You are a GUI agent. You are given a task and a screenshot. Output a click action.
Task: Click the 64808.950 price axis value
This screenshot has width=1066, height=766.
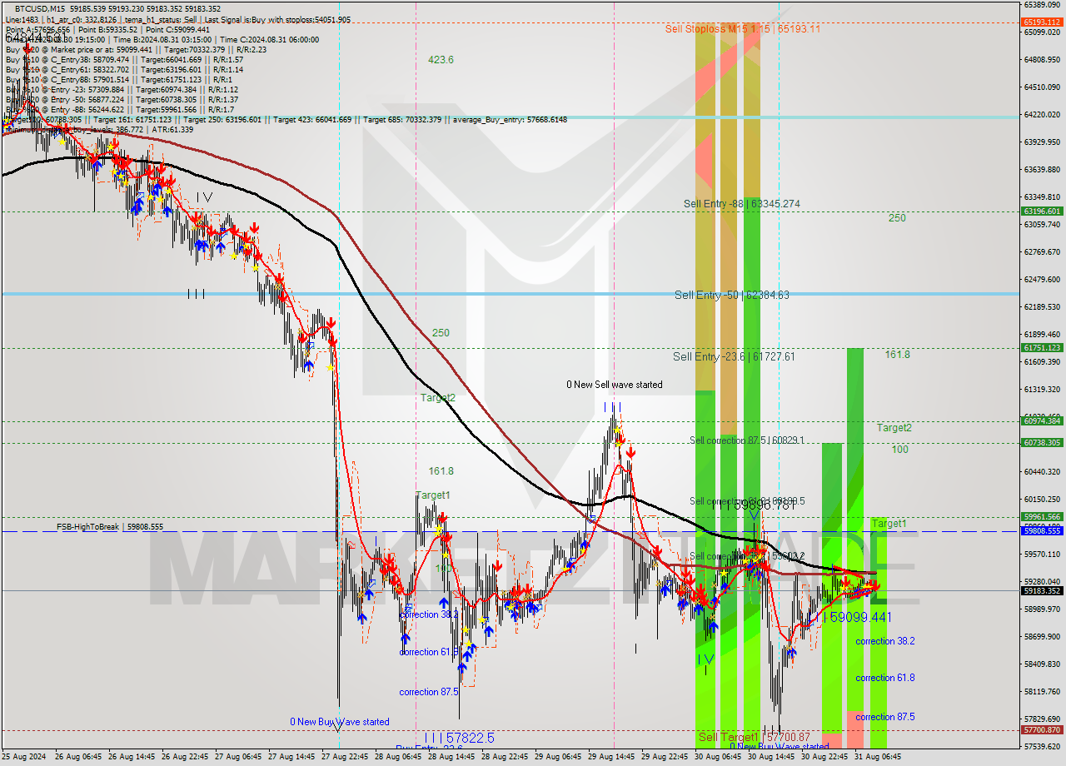click(x=1042, y=59)
